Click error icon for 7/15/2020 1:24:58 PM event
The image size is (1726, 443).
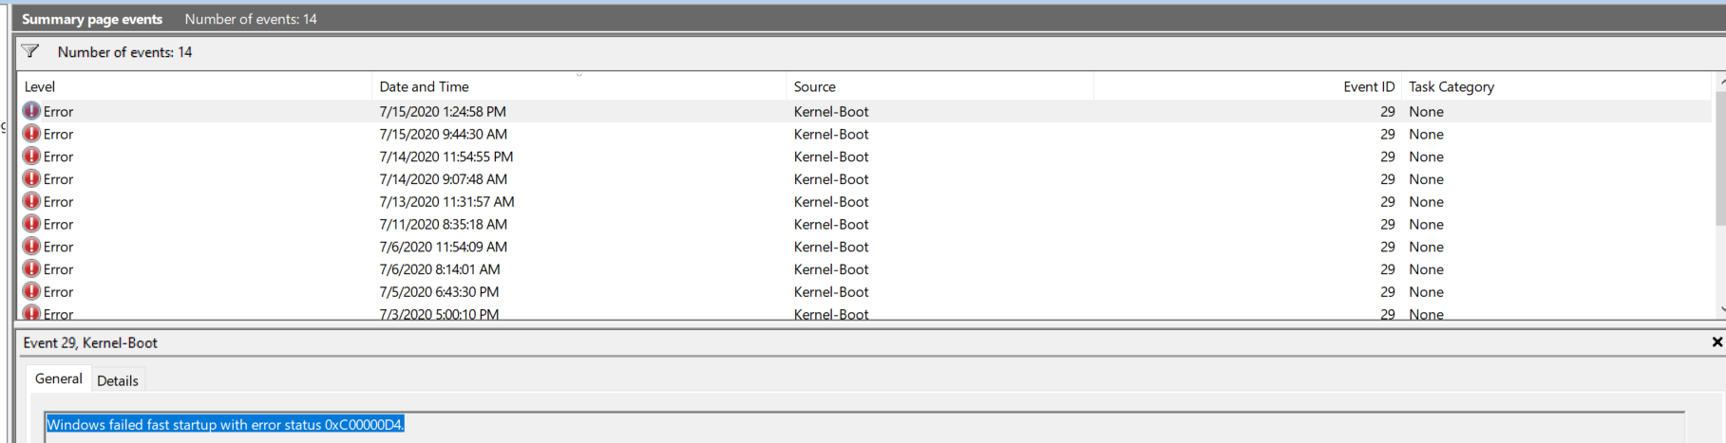tap(31, 111)
